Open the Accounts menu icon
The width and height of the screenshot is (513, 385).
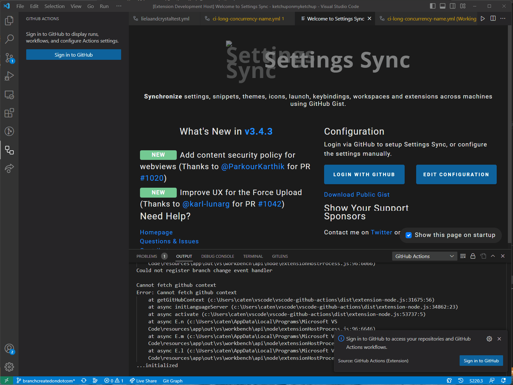click(9, 349)
